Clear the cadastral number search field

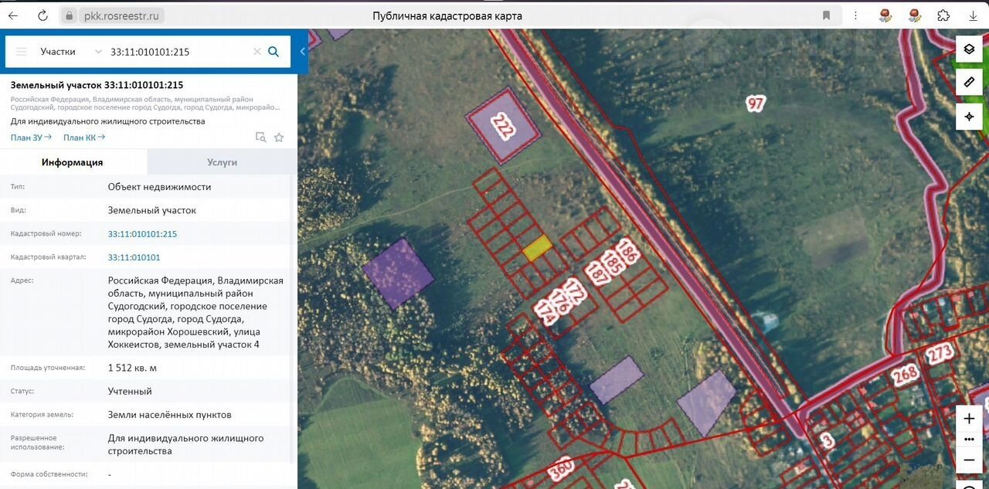click(257, 52)
